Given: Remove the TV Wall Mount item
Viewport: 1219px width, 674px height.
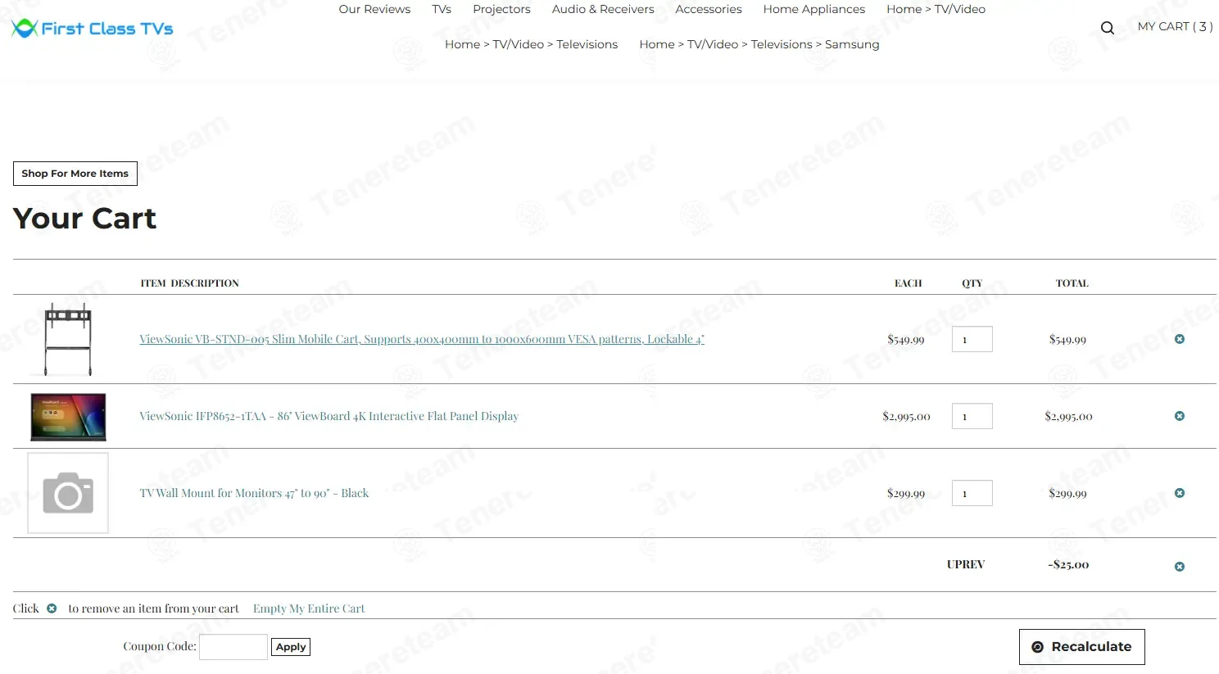Looking at the screenshot, I should coord(1180,493).
